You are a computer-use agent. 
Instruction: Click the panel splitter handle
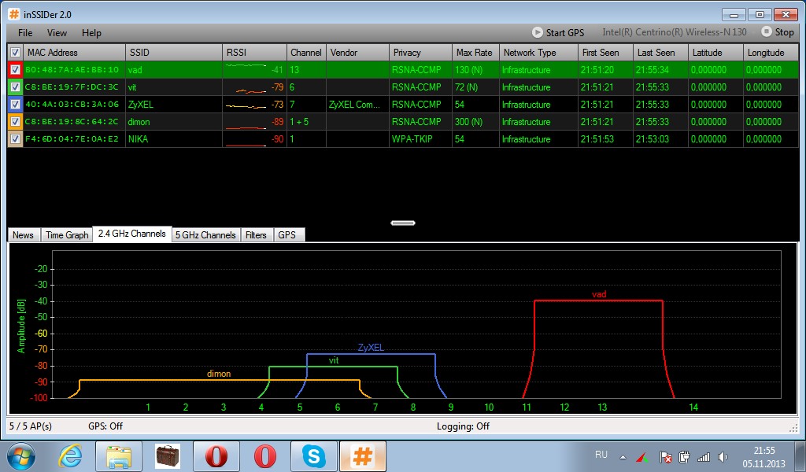click(403, 223)
